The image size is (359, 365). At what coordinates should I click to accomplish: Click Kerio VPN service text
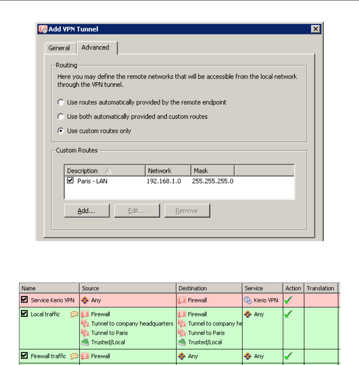click(266, 300)
